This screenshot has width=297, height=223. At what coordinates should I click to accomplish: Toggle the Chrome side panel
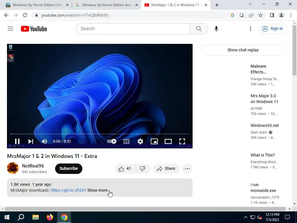point(272,15)
